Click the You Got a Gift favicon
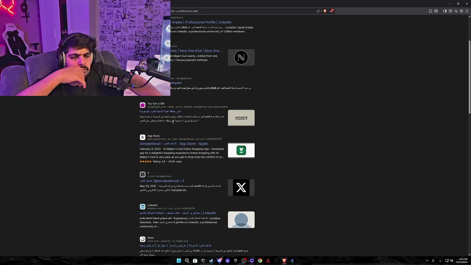Screen dimensions: 471x265 click(142, 105)
